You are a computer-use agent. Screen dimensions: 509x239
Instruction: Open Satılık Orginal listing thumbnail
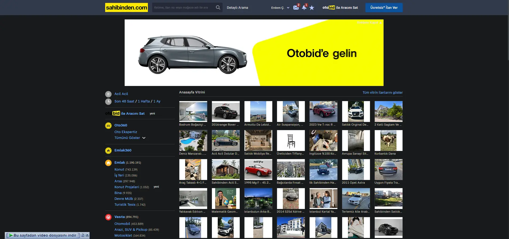[356, 112]
